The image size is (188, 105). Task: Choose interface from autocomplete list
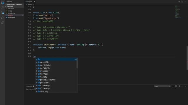point(56,74)
